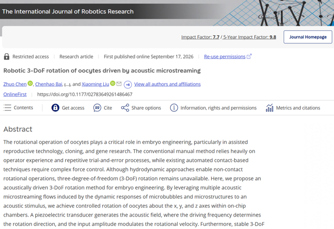Screen dimensions: 334x229
Task: Click First published online September 17, 2026 text
Action: click(149, 56)
